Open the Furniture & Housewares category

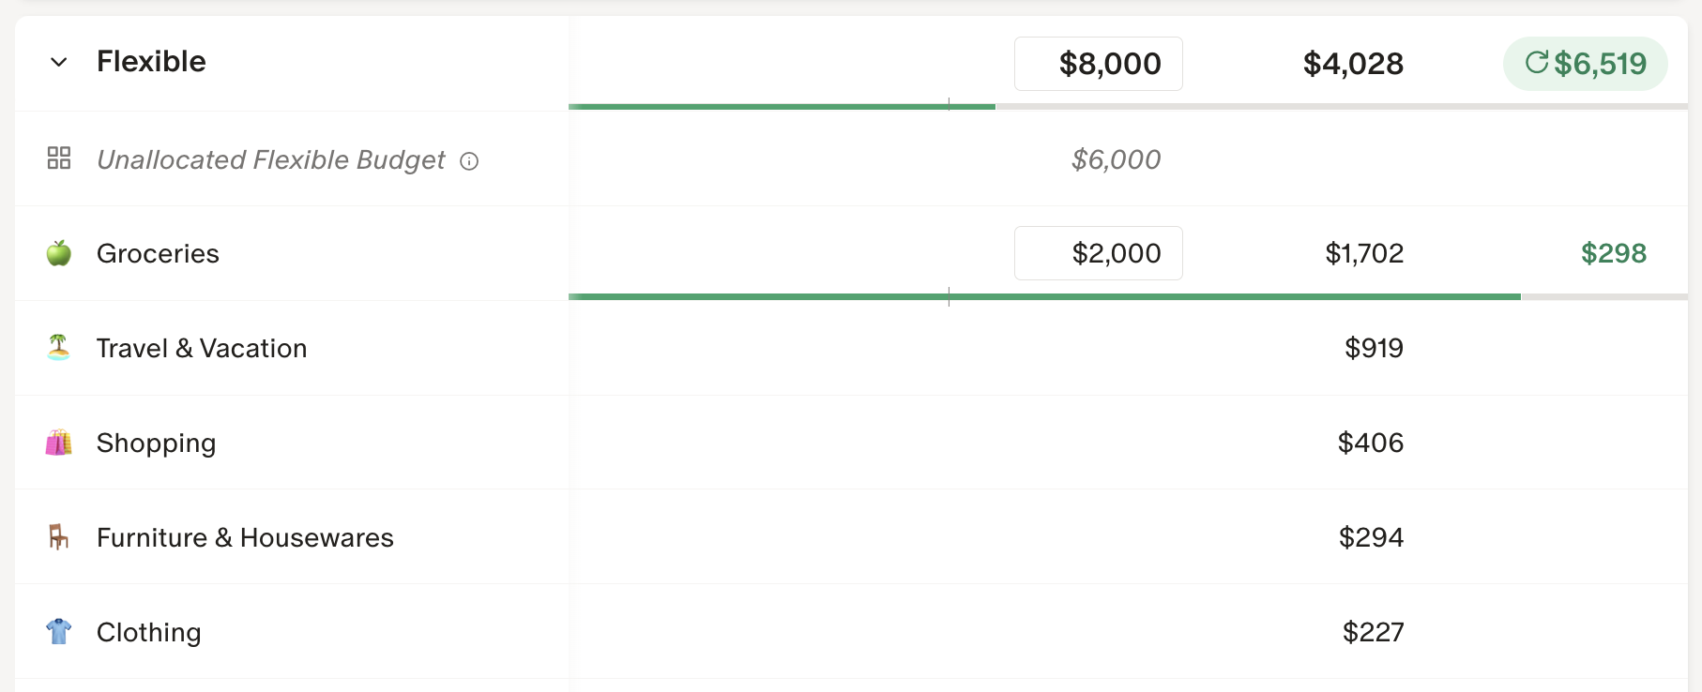245,537
